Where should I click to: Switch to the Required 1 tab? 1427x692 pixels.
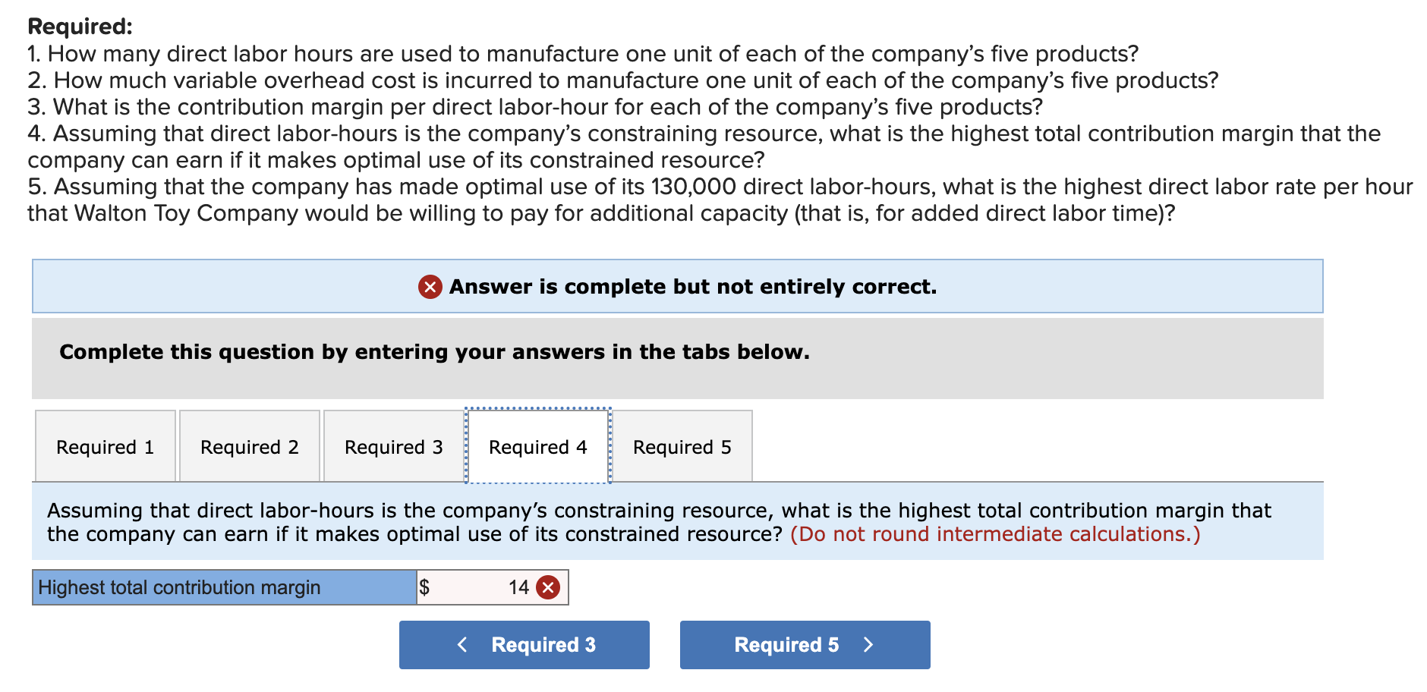(x=105, y=446)
